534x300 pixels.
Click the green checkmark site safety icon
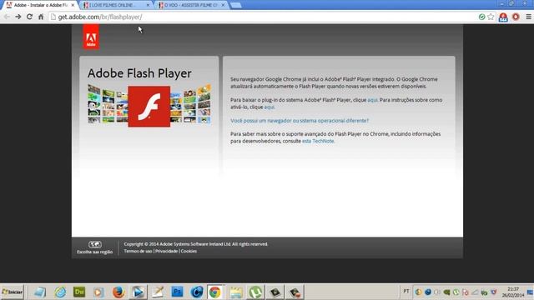(x=481, y=17)
